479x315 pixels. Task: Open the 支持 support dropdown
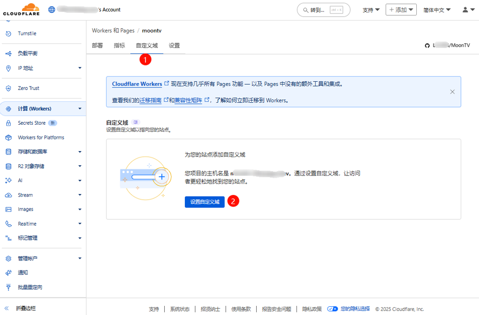click(x=371, y=10)
